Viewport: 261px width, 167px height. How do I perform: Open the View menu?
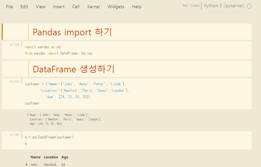coord(41,7)
